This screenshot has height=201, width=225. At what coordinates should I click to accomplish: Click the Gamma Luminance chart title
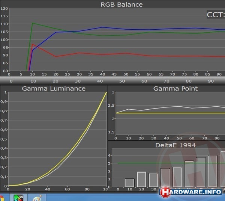coord(54,89)
